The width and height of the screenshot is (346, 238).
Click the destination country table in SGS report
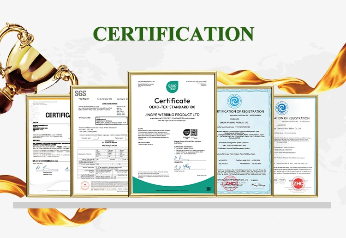(103, 153)
